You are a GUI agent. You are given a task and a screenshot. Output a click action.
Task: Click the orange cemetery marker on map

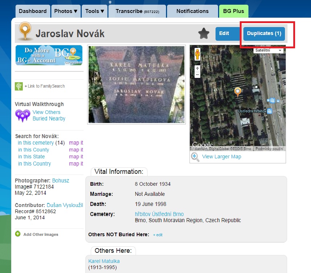coord(237,92)
